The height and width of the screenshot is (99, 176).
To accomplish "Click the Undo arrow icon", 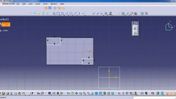I will pos(23,93).
